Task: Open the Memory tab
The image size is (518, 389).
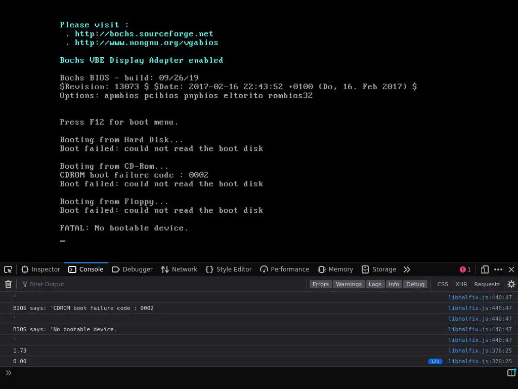Action: click(x=335, y=269)
